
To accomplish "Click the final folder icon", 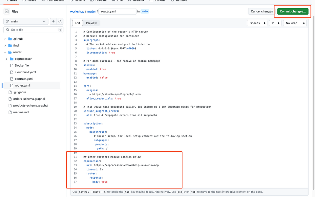I will [10, 45].
